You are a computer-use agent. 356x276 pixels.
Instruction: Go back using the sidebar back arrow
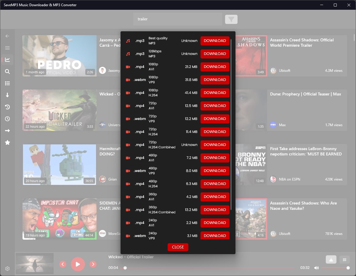(x=7, y=36)
